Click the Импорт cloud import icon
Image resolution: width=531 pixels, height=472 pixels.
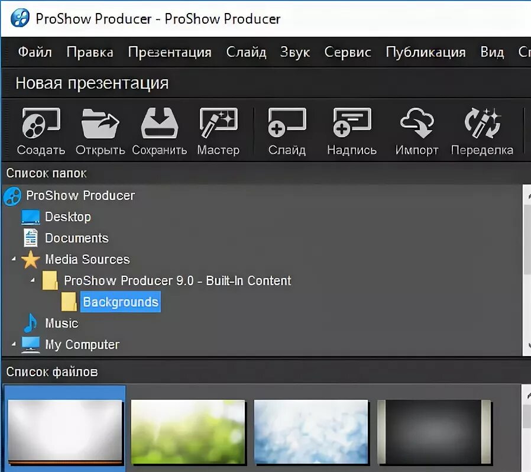pyautogui.click(x=417, y=123)
